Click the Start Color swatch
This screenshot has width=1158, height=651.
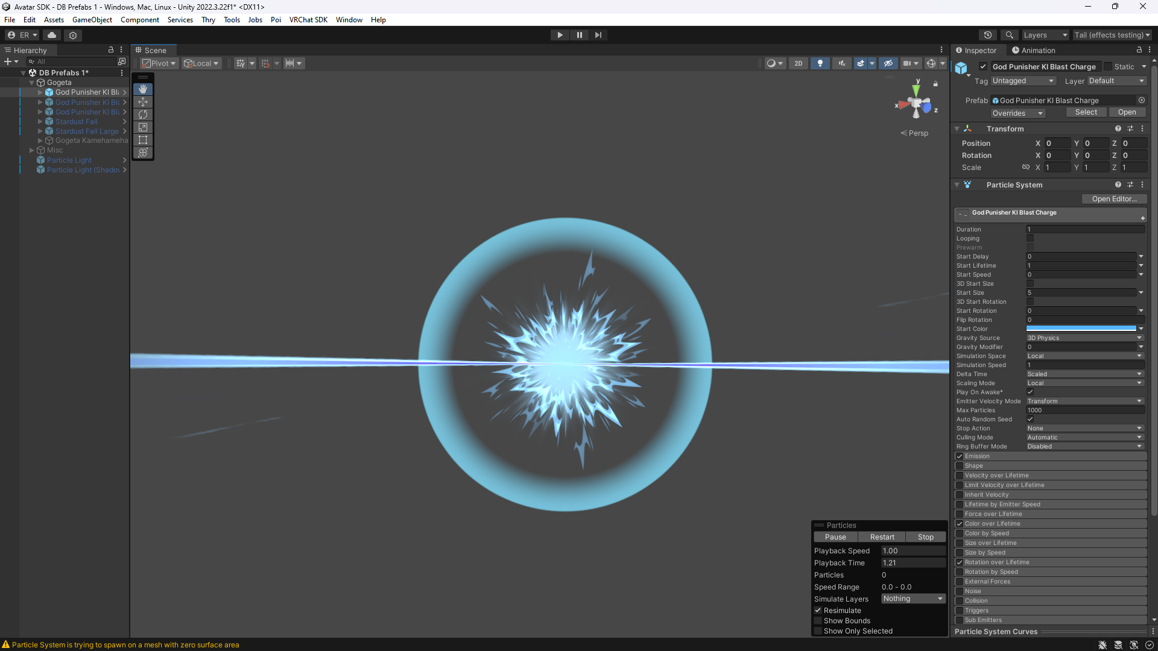click(x=1081, y=329)
